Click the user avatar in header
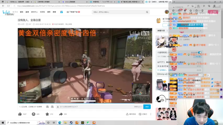Screen dimensions: 223x125 167,12
